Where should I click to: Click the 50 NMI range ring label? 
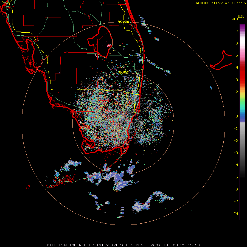123,72
